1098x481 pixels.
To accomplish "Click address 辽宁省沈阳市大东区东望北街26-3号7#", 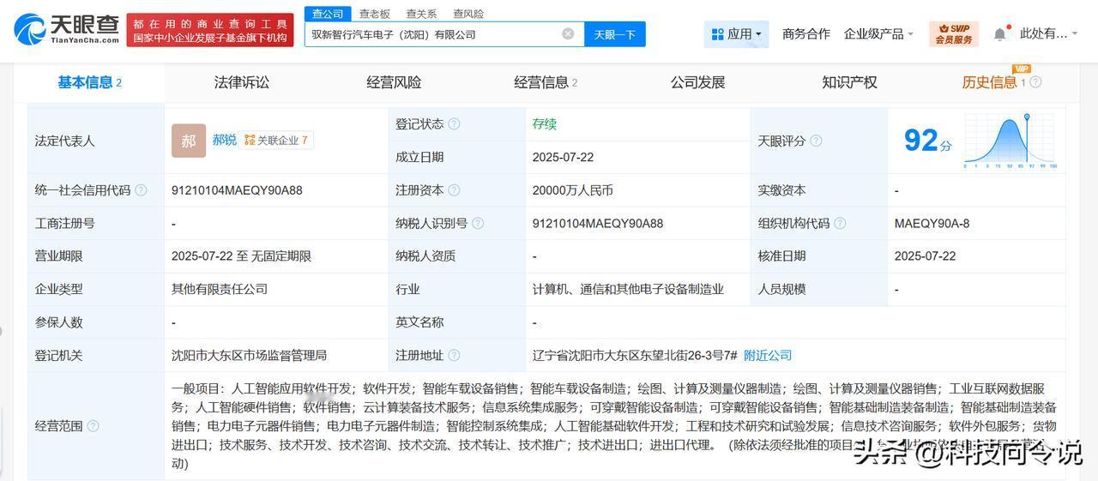I will [x=635, y=355].
